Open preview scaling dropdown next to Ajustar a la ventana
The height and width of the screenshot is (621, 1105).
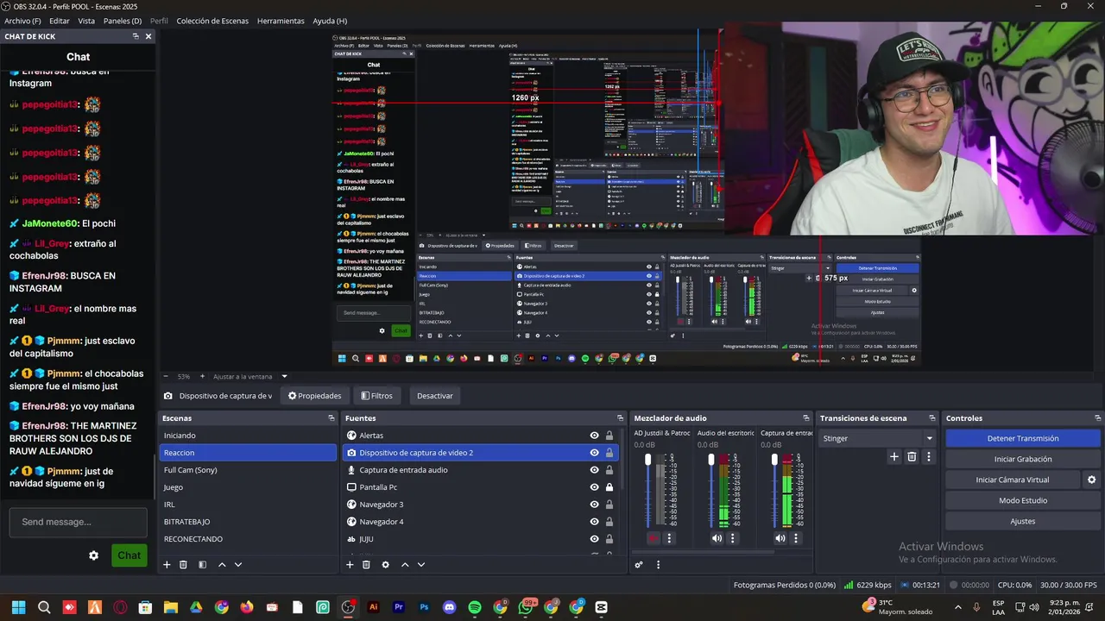point(284,376)
